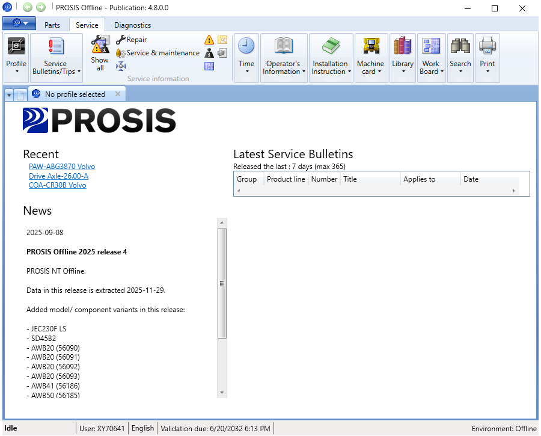The height and width of the screenshot is (436, 541).
Task: Open the Diagnostics tab
Action: [x=132, y=25]
